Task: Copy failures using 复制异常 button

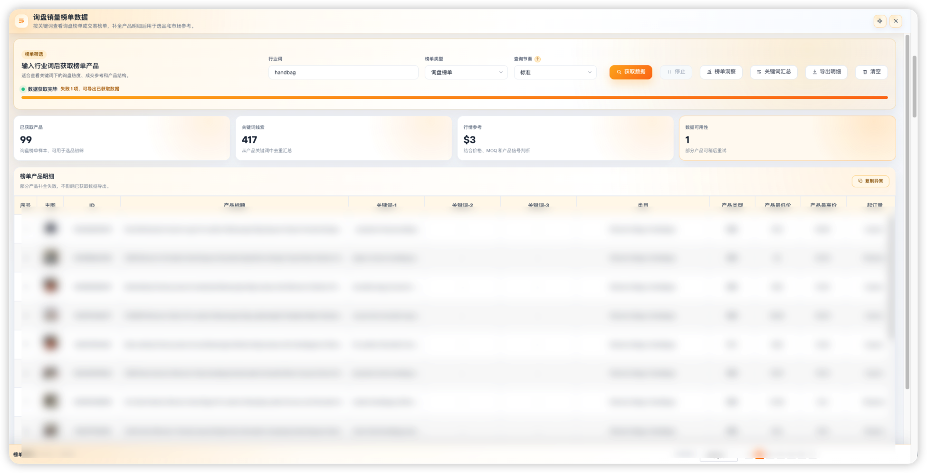Action: pyautogui.click(x=870, y=181)
